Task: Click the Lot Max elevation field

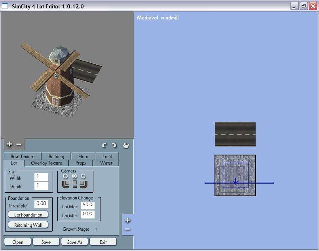Action: (87, 205)
